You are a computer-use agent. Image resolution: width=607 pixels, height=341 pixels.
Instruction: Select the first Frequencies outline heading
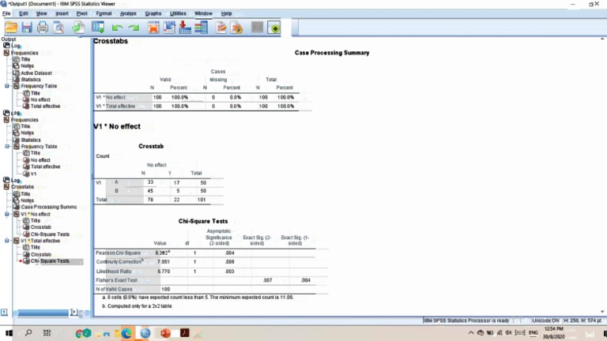25,53
